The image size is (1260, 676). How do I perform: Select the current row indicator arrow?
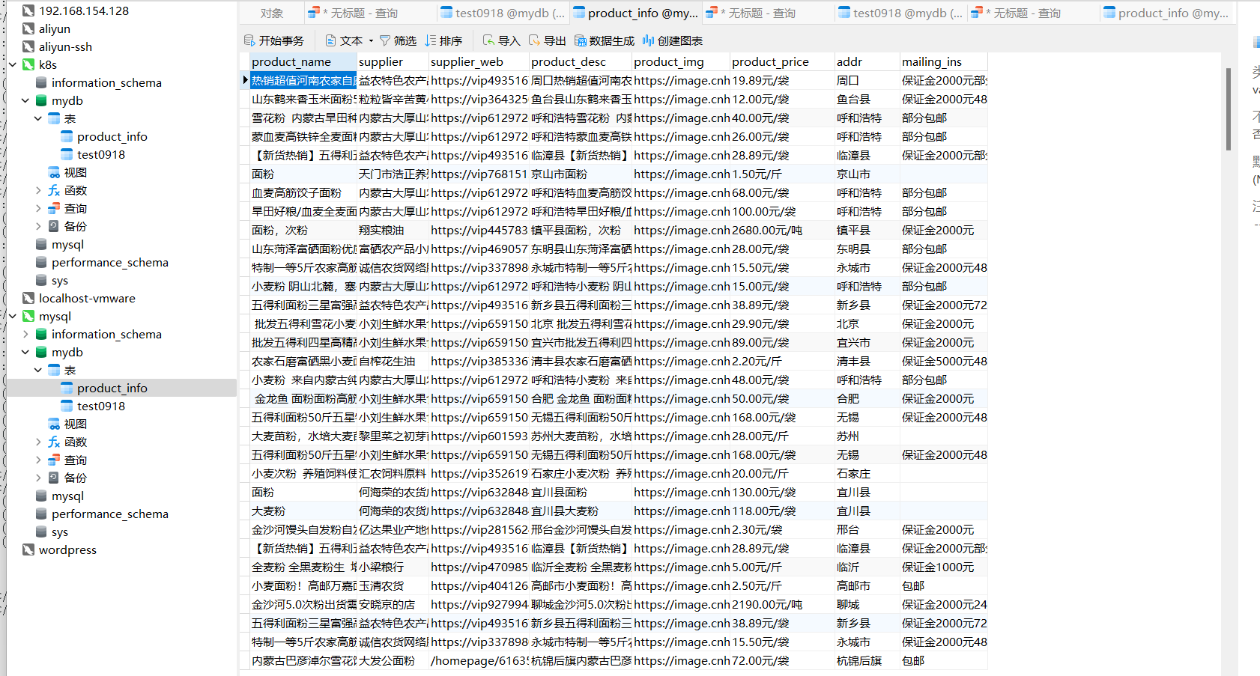click(245, 80)
